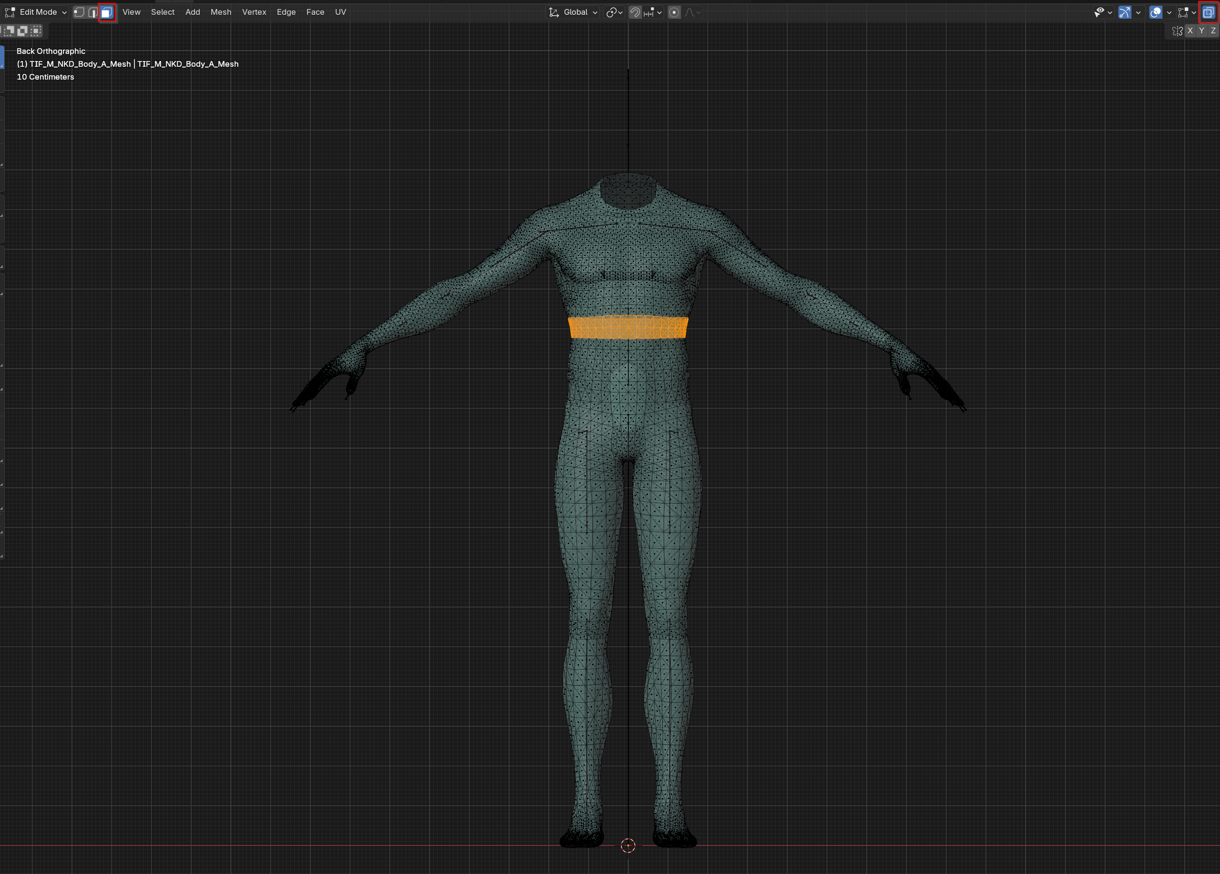Open Global transform orientation dropdown
This screenshot has width=1220, height=874.
pos(573,12)
